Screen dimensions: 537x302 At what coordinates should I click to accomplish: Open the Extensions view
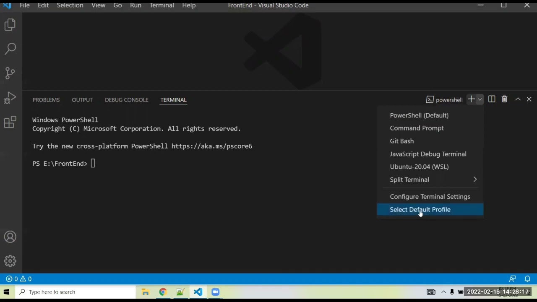(10, 122)
